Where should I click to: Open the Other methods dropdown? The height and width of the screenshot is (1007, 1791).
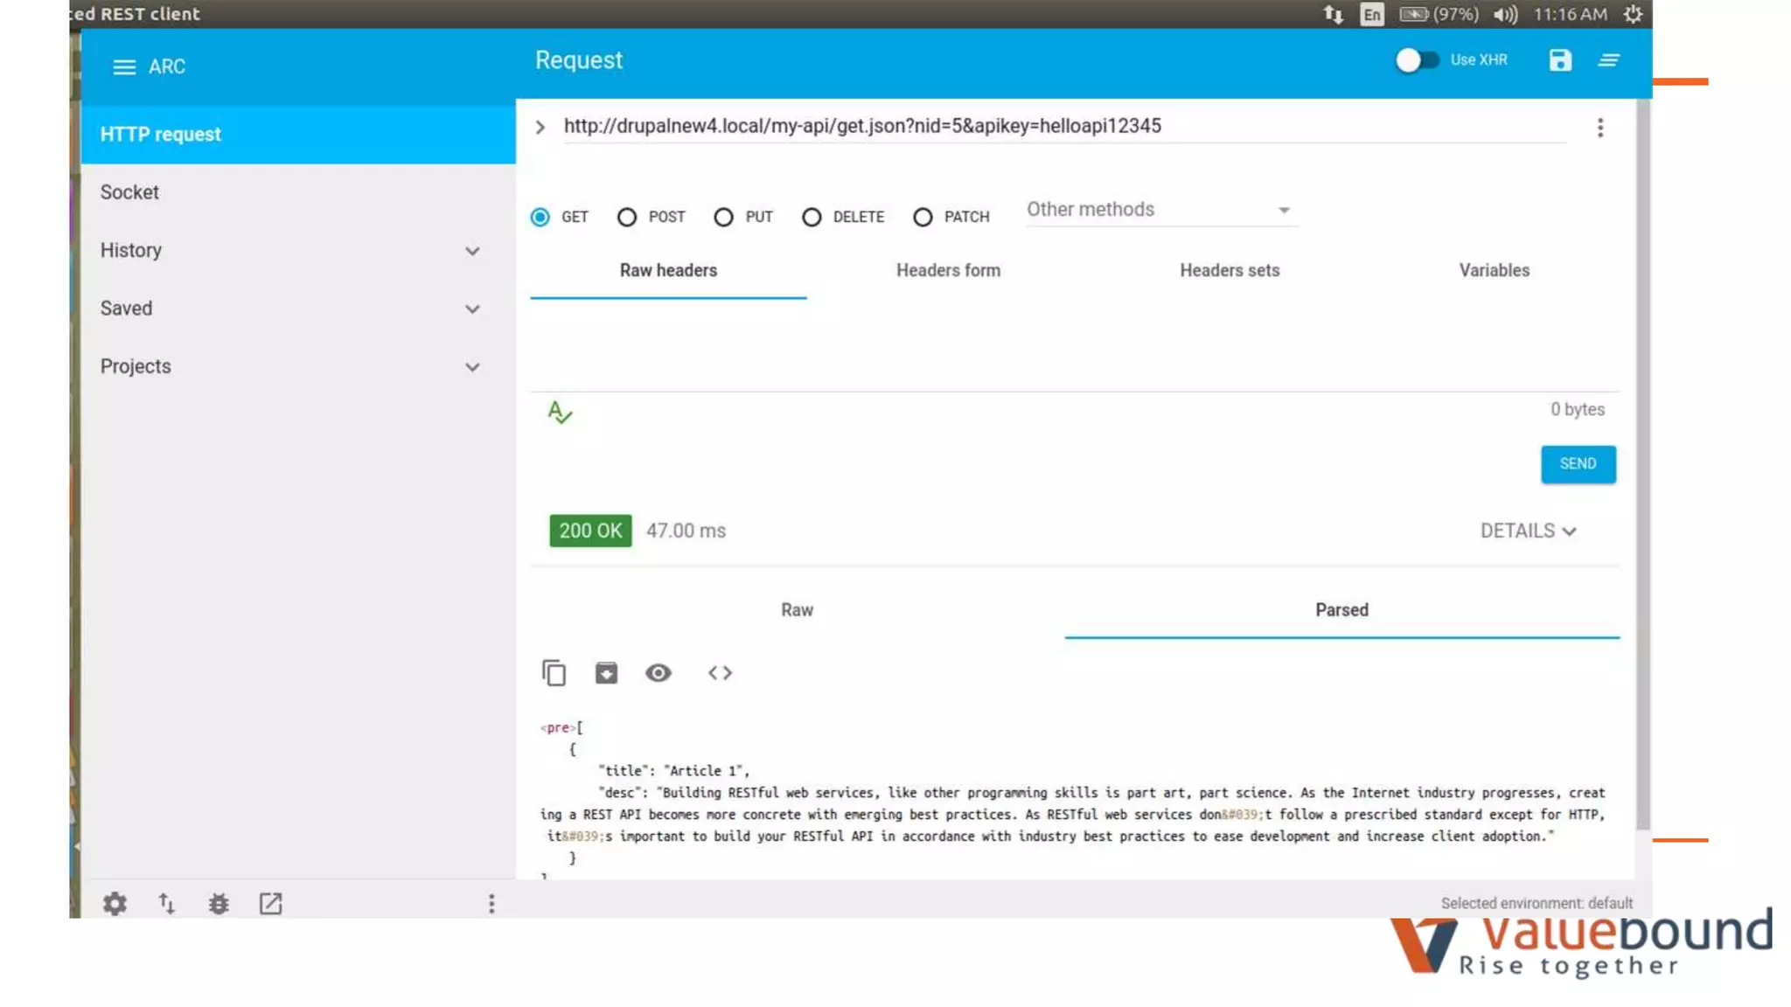(1159, 210)
